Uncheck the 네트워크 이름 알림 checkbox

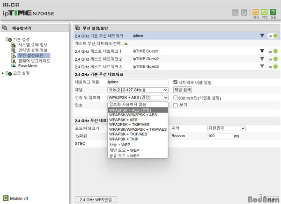pyautogui.click(x=175, y=82)
